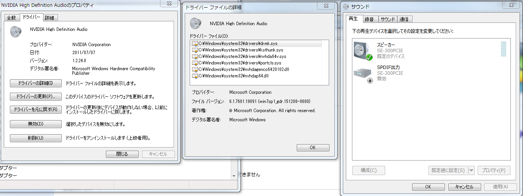
Task: Select the nvhdagenco6420102.dll file row
Action: point(256,69)
